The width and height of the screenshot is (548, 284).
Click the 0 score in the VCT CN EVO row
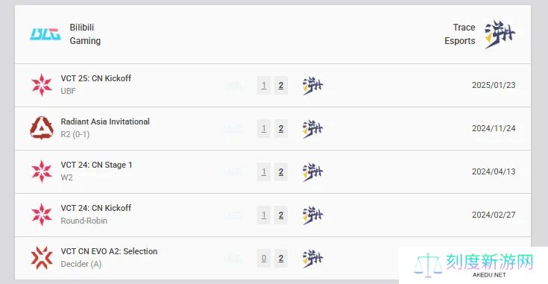(264, 258)
